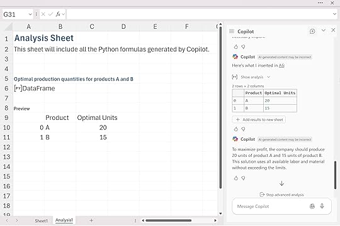Open the A6 cell link
The height and width of the screenshot is (226, 340).
click(281, 65)
